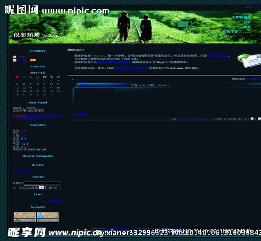Click the blue middle-right Support badge
261x241 pixels.
tap(48, 217)
